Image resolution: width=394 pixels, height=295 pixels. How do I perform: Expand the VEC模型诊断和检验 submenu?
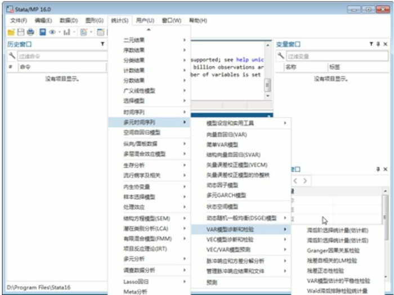click(x=241, y=239)
